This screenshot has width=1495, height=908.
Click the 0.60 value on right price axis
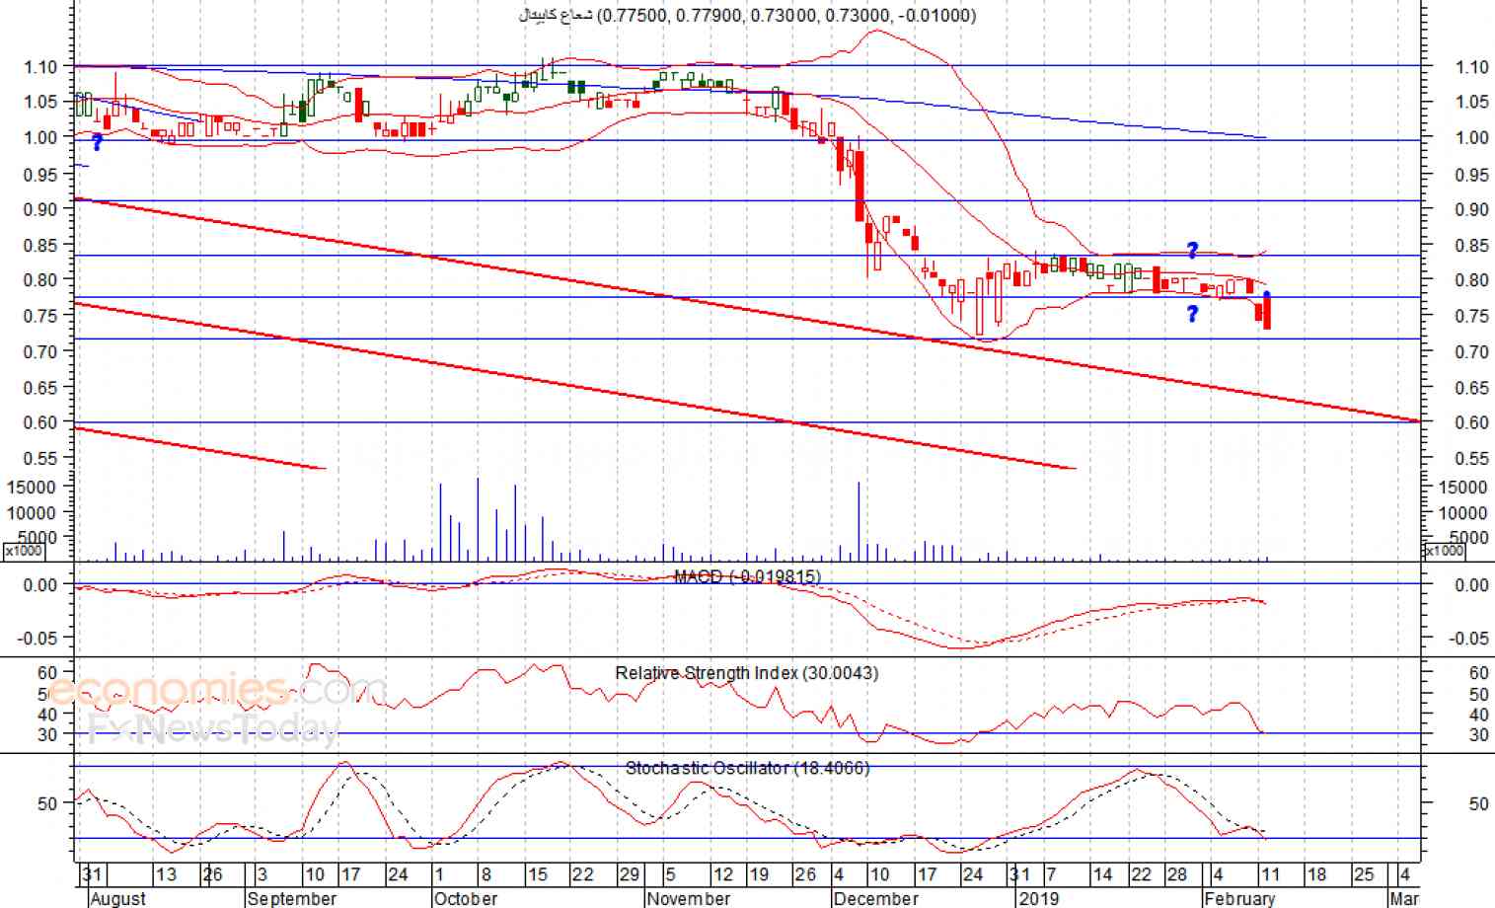pos(1472,422)
